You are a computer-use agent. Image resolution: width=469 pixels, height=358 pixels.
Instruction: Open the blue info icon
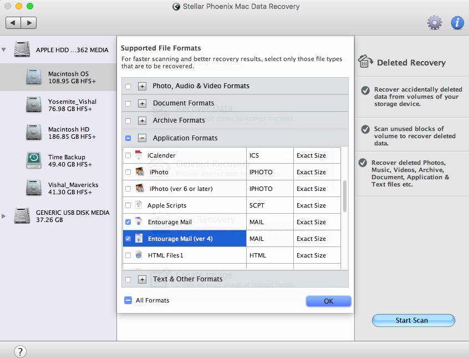tap(457, 22)
